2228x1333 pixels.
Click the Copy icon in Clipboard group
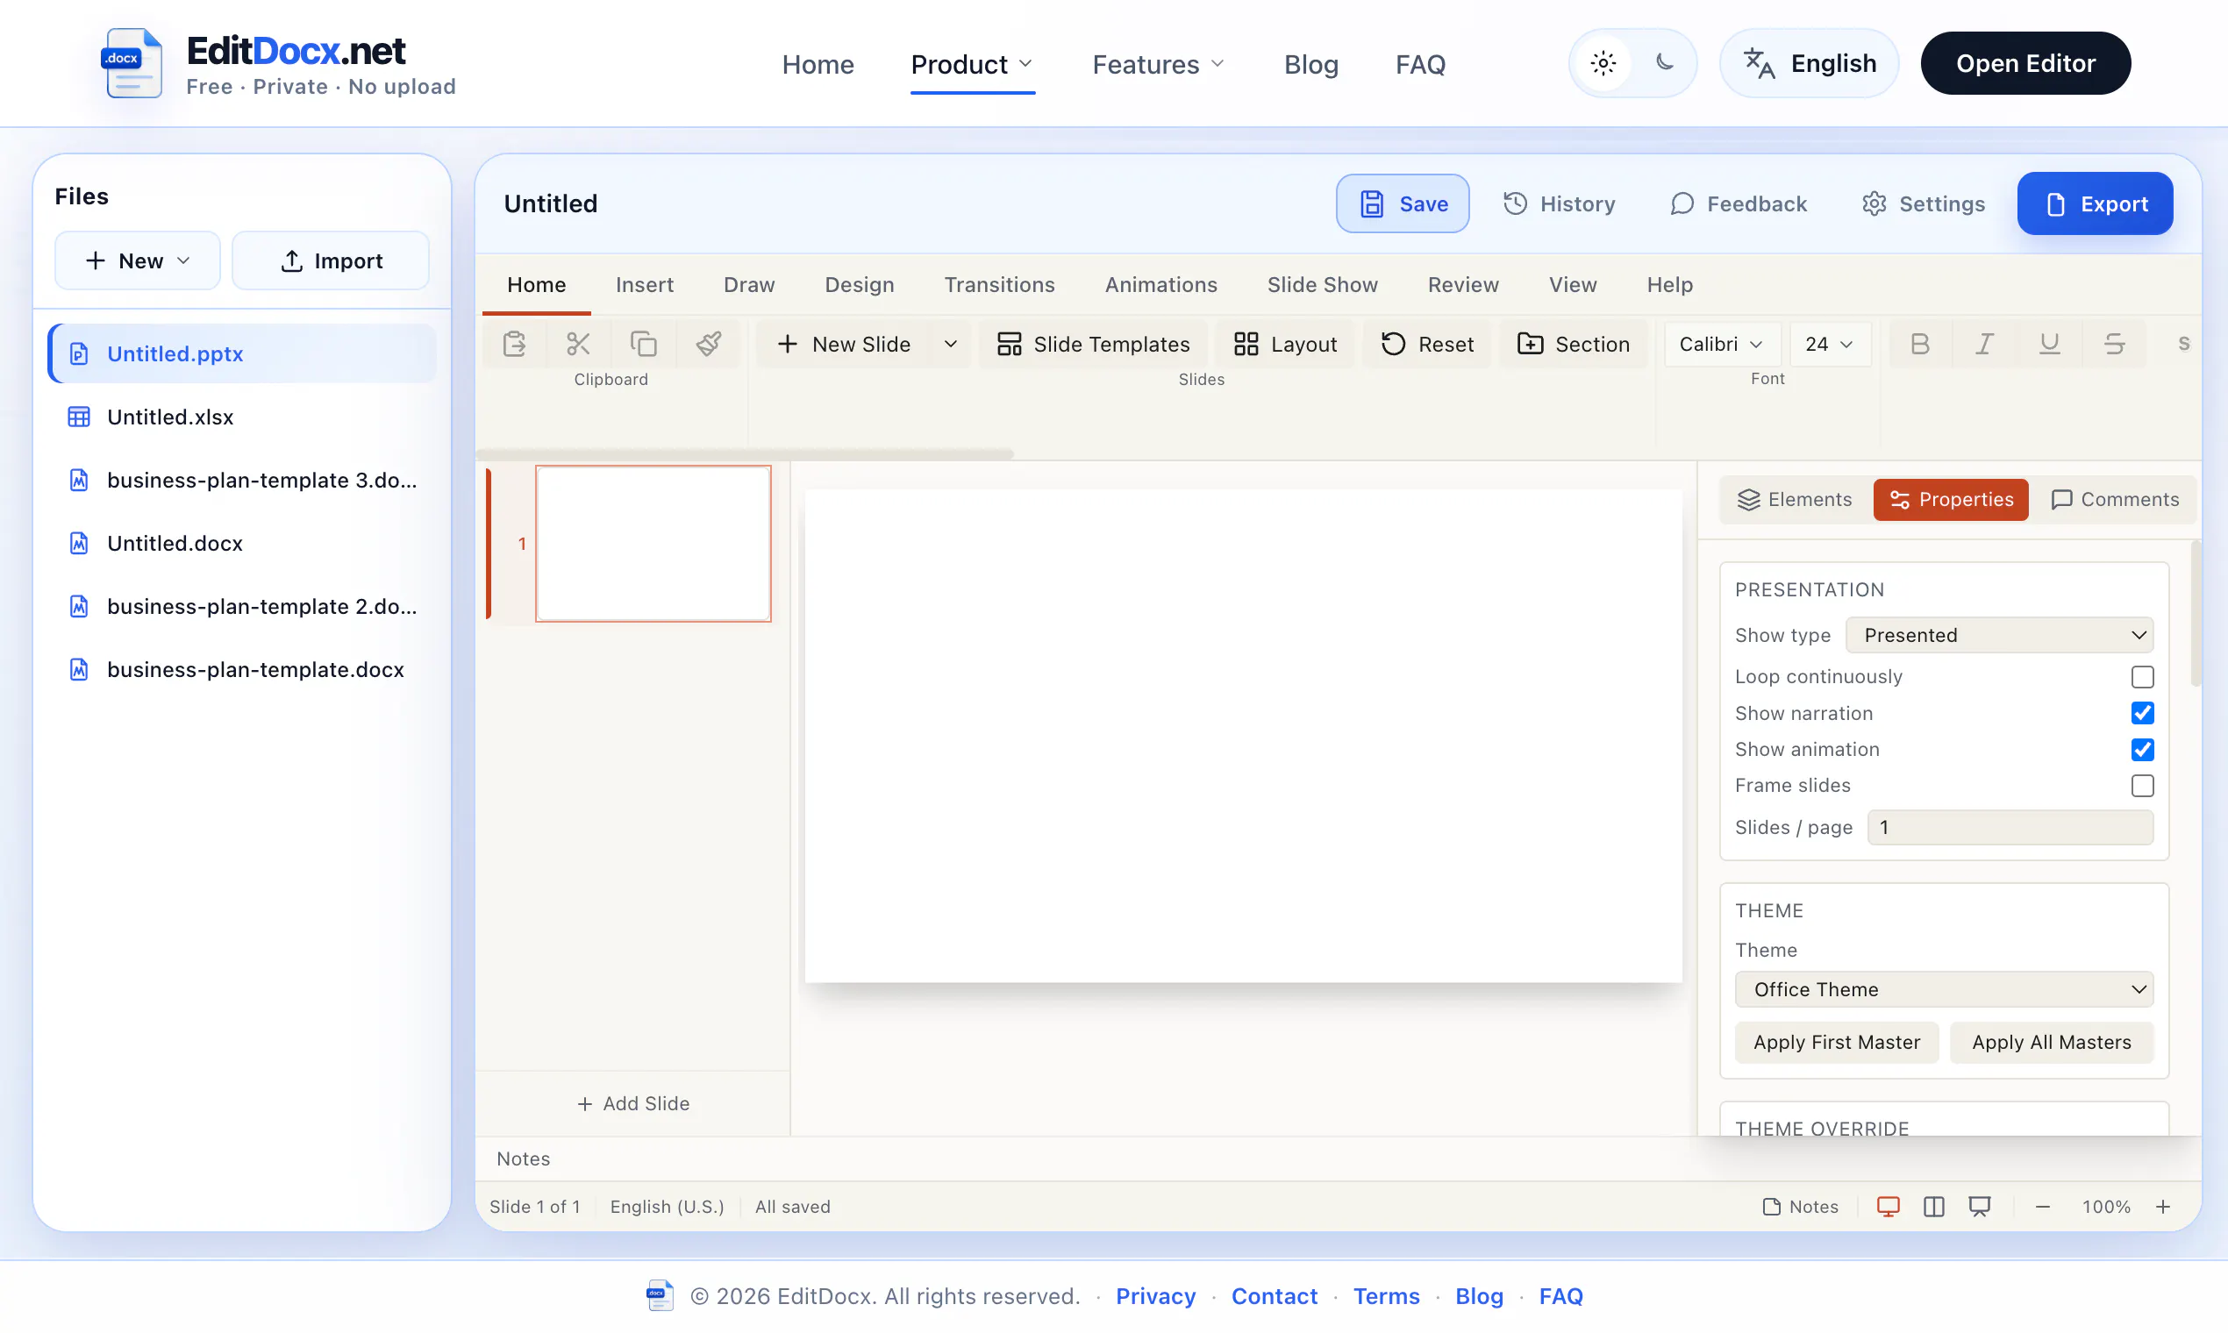[x=643, y=344]
